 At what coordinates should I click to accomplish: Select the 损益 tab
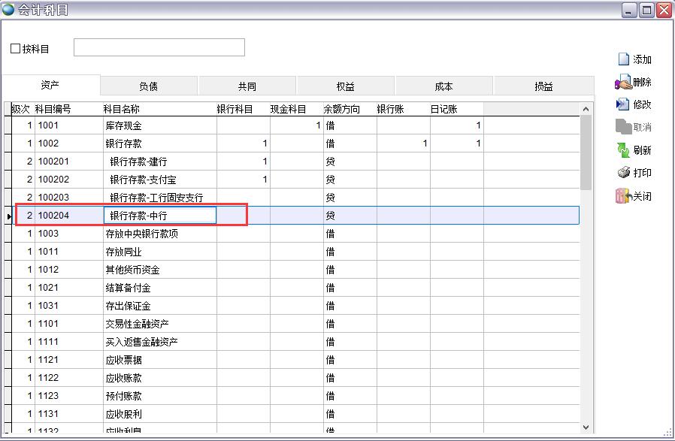coord(543,86)
